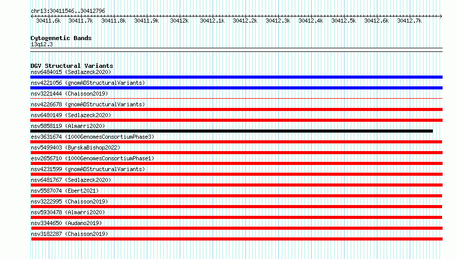This screenshot has width=457, height=259.
Task: Open nsv6481767 (Sedlazeck2020) variant label
Action: click(71, 180)
